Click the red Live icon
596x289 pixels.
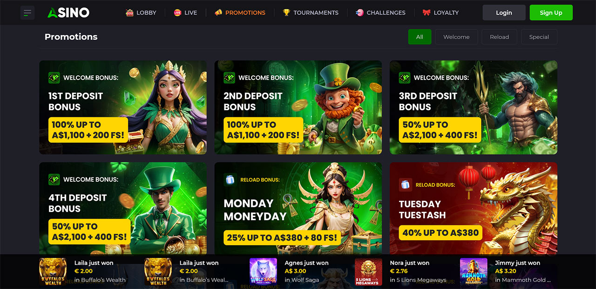[177, 13]
